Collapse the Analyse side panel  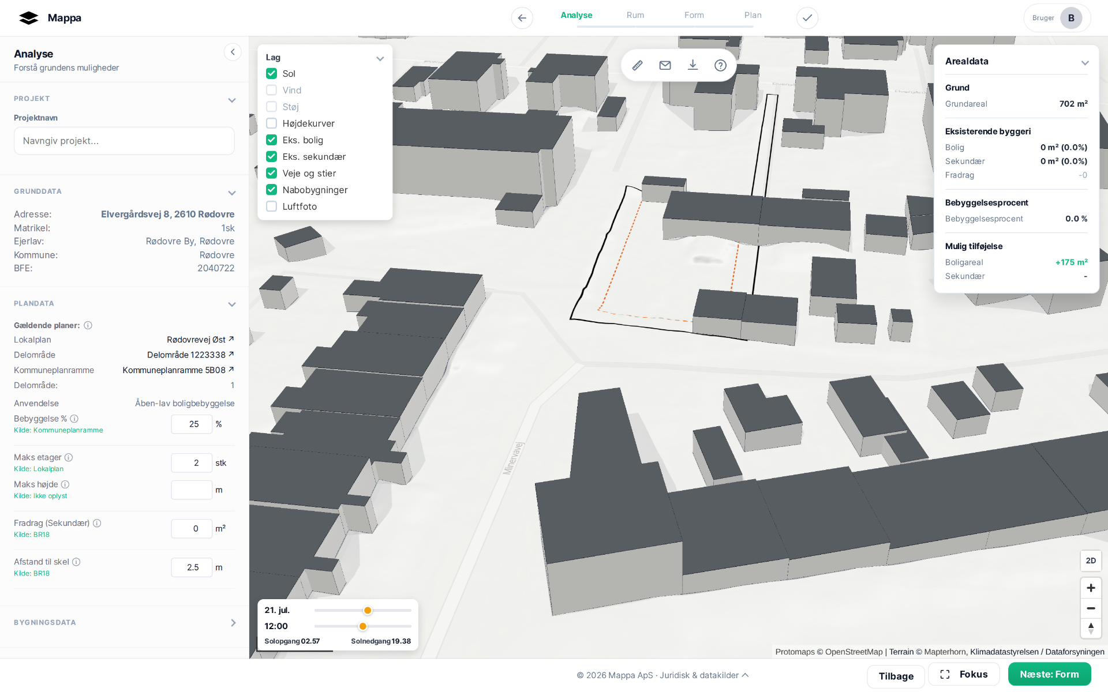point(233,52)
